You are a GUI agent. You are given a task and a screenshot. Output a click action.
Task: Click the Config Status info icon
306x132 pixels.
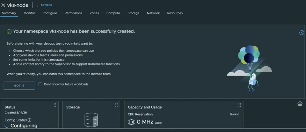(x=29, y=120)
